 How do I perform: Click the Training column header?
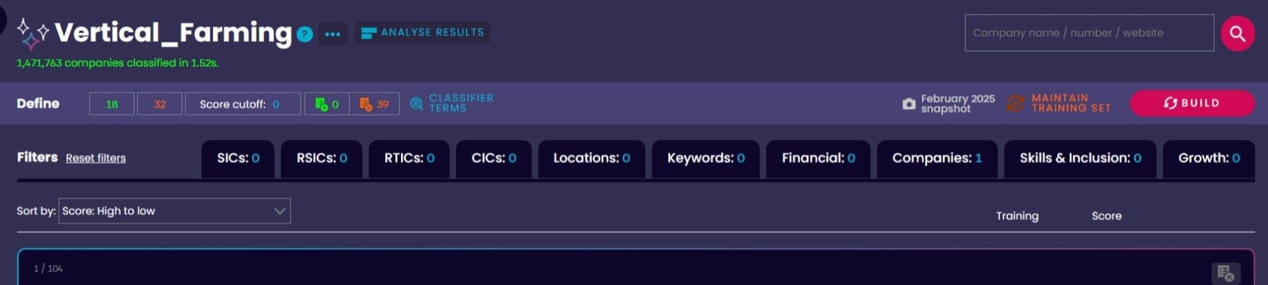1017,216
